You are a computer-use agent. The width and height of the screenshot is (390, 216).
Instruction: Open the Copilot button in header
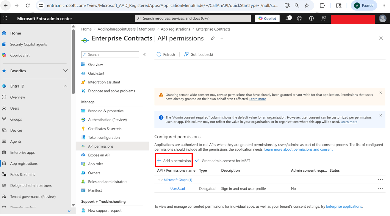(x=267, y=18)
